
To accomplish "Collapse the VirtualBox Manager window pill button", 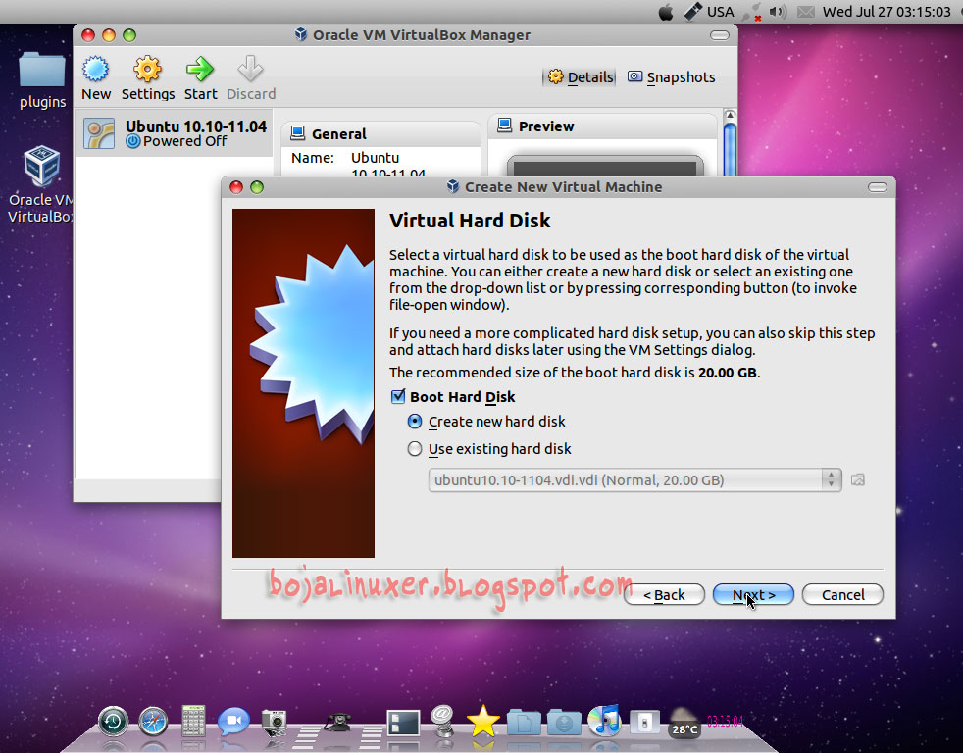I will [x=720, y=35].
